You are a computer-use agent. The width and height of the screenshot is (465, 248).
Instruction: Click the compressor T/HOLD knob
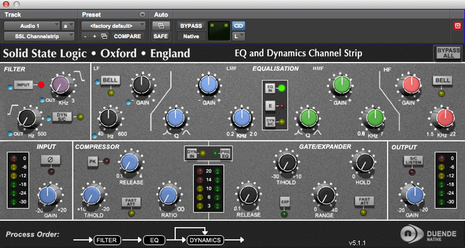[x=92, y=195]
